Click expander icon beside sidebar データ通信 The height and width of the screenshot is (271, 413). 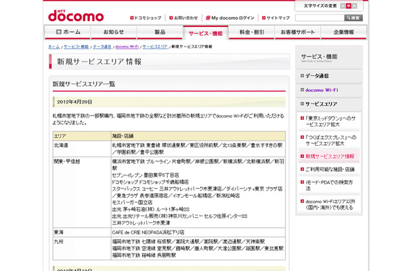[x=303, y=76]
